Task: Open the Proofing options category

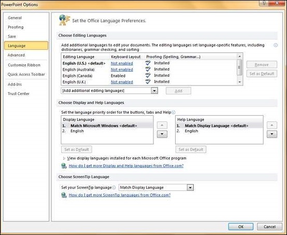Action: [26, 27]
